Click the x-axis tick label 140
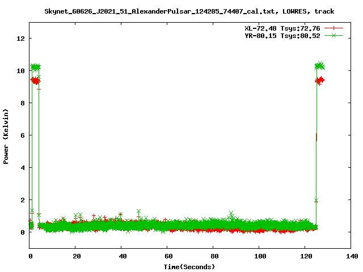This screenshot has width=363, height=272. (352, 256)
